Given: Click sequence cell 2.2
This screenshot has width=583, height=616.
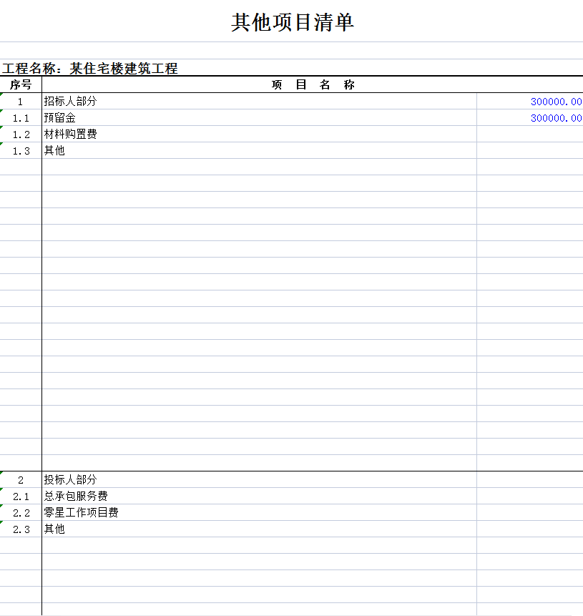Looking at the screenshot, I should [x=21, y=513].
